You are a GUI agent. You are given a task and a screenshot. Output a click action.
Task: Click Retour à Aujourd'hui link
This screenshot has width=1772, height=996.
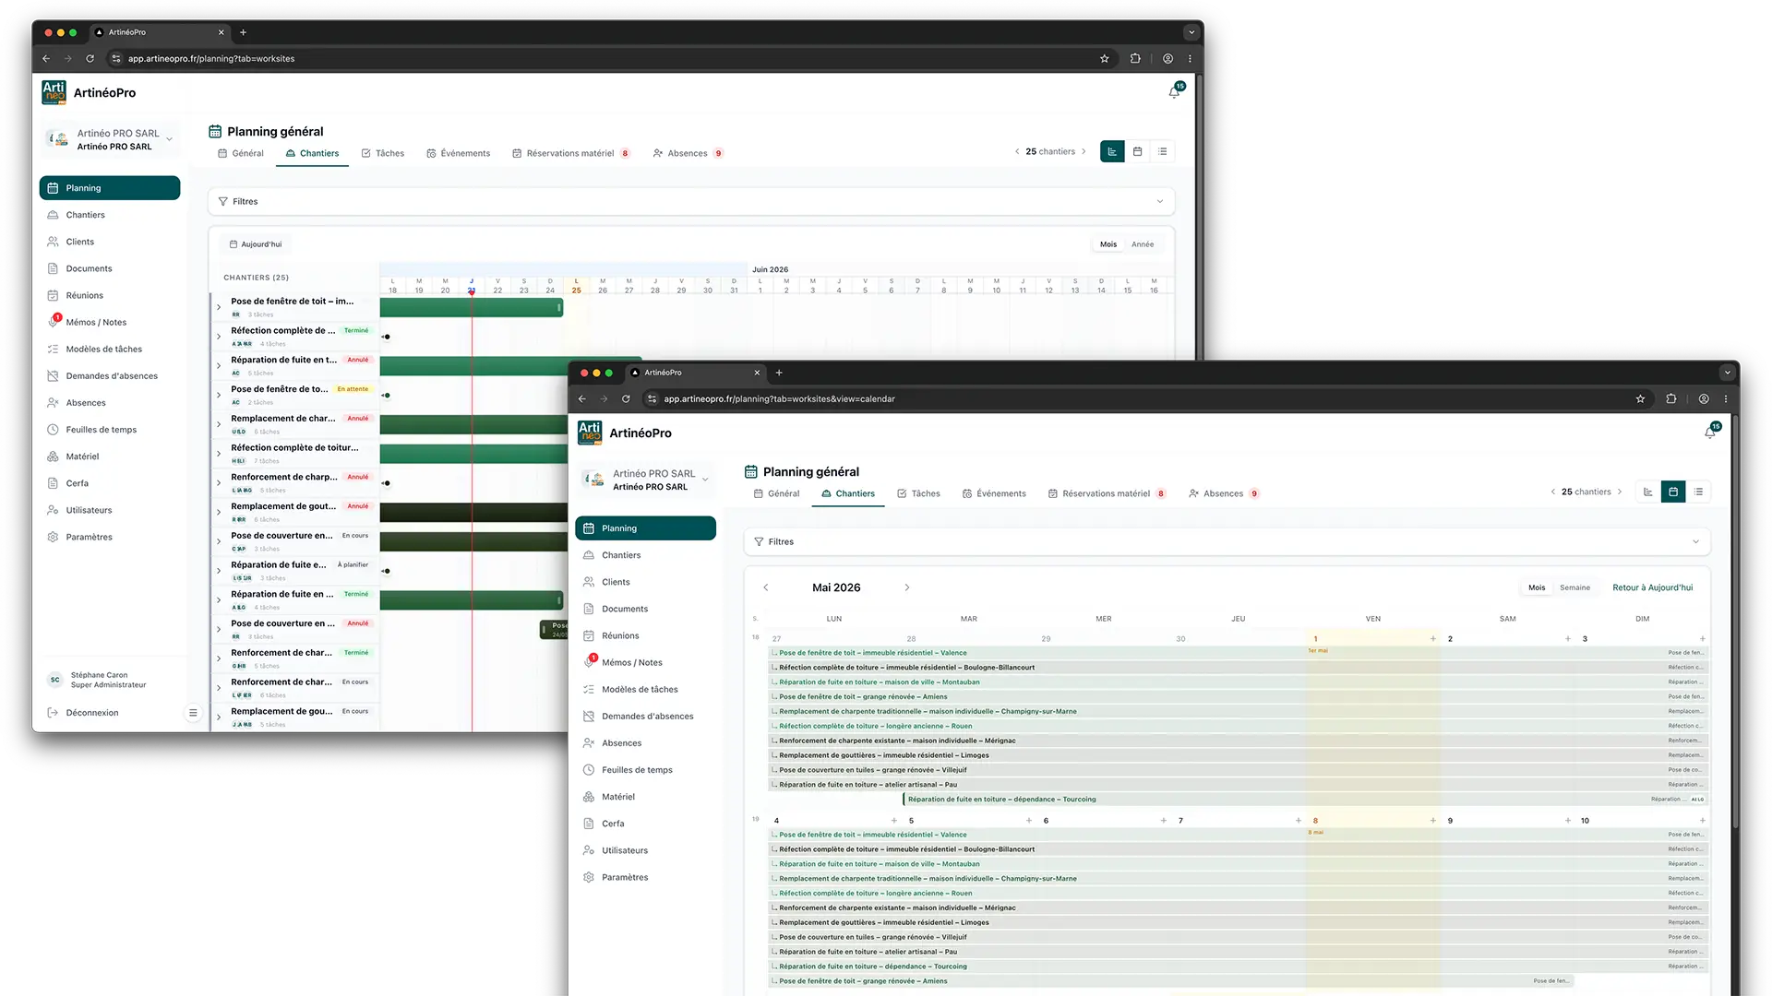click(x=1652, y=587)
